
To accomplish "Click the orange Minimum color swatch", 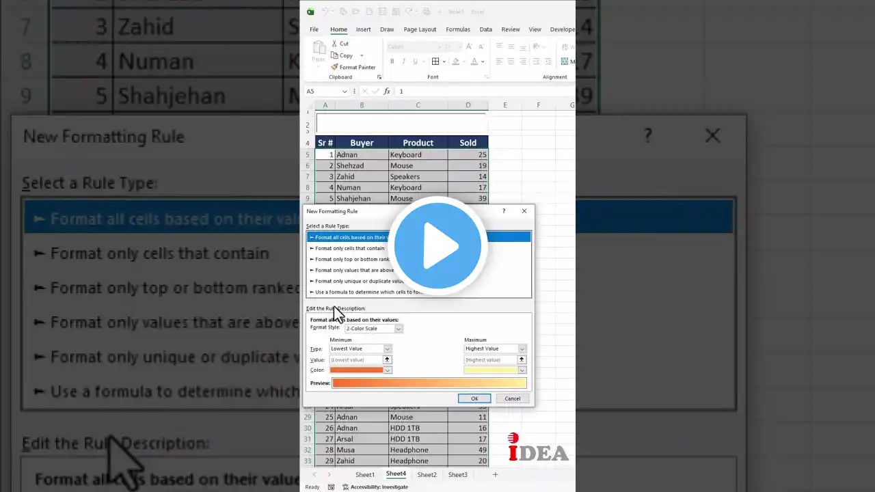I will pyautogui.click(x=356, y=370).
